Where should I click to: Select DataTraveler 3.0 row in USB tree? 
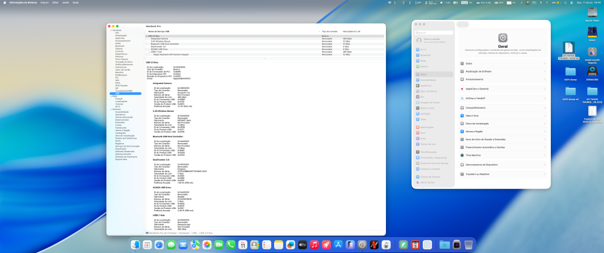(x=265, y=46)
